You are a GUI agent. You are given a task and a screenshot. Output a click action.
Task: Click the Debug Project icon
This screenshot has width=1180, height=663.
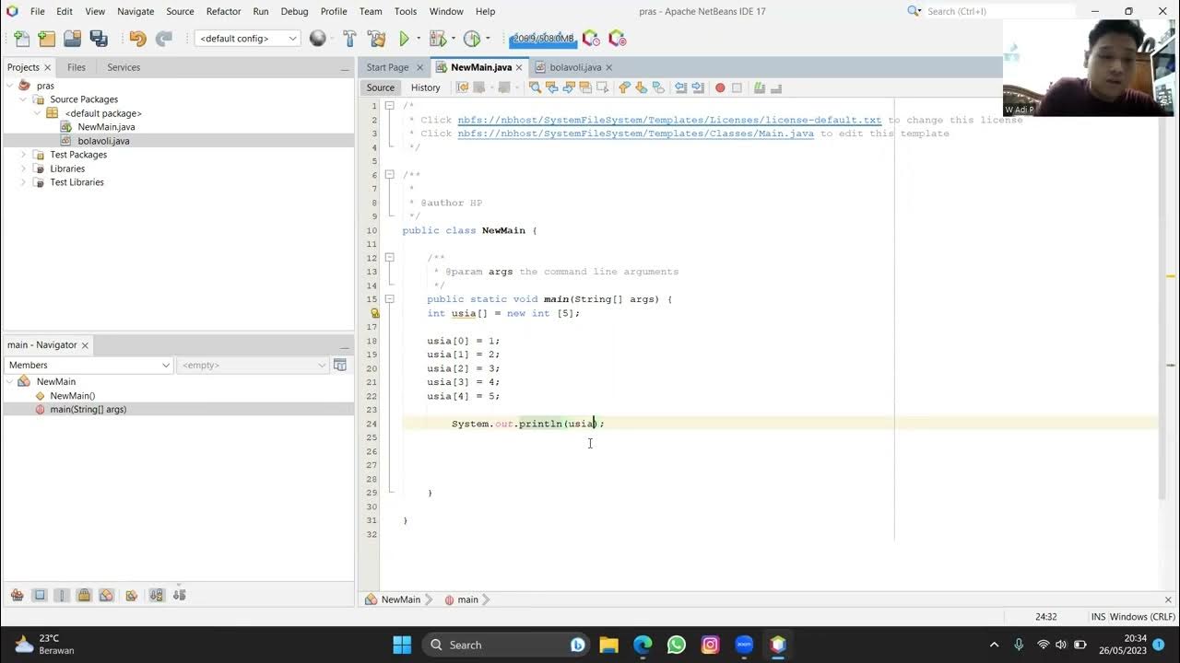point(438,39)
